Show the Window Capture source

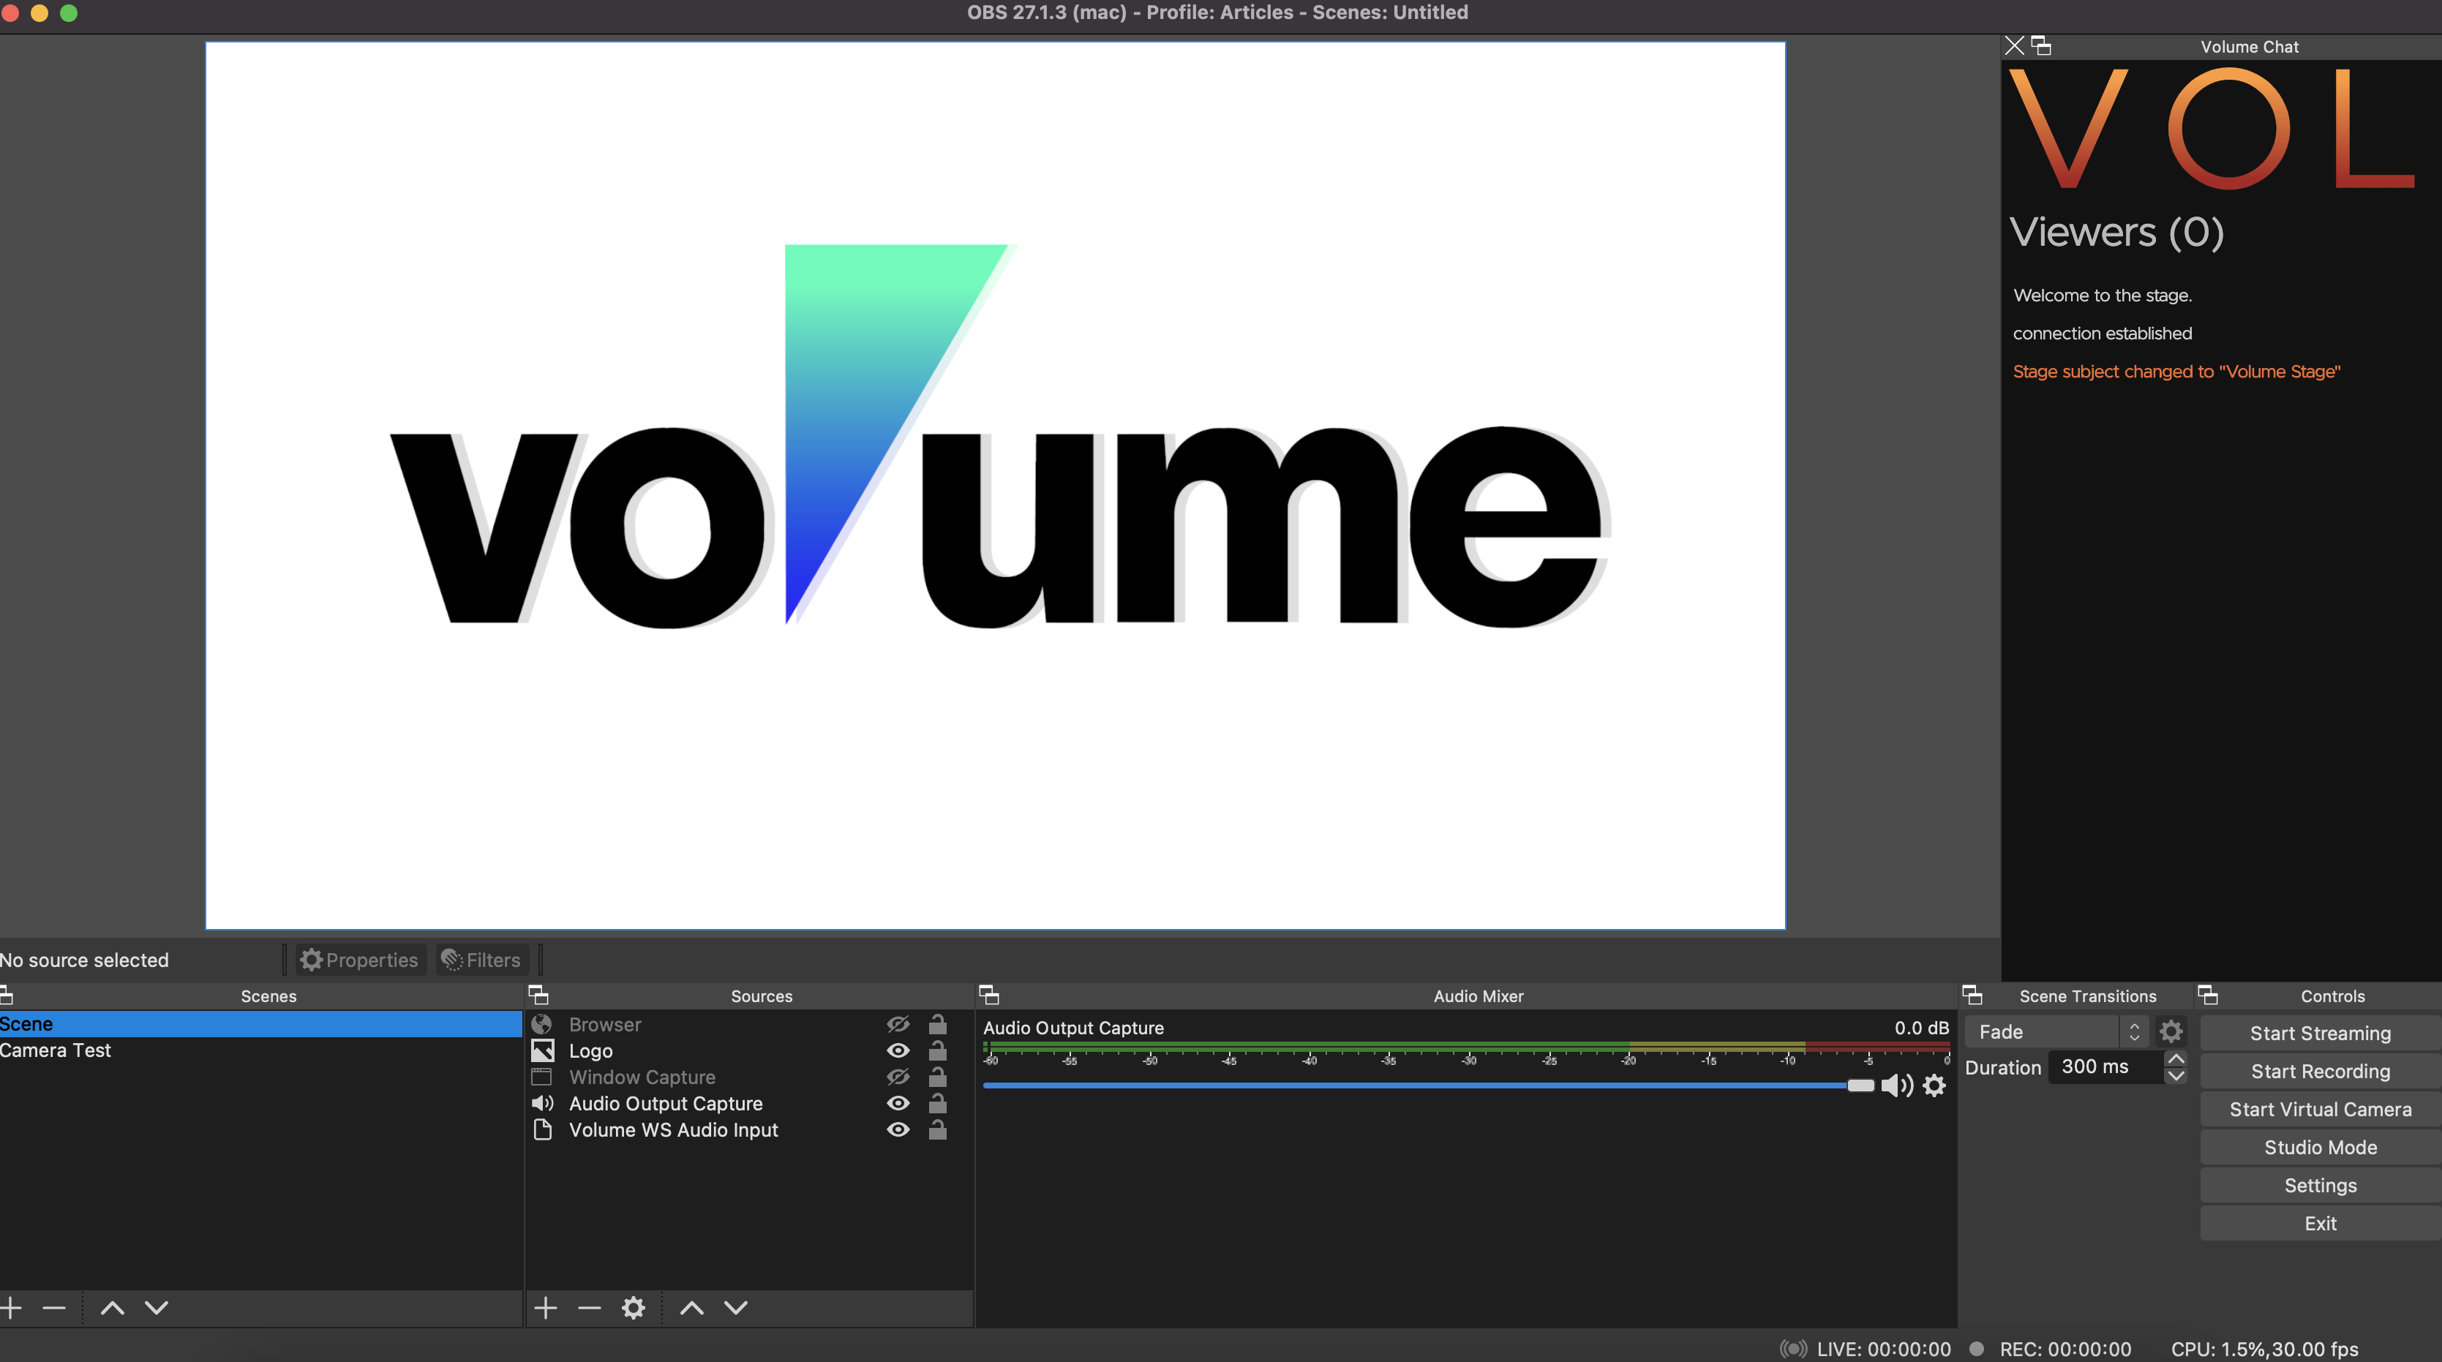tap(898, 1077)
